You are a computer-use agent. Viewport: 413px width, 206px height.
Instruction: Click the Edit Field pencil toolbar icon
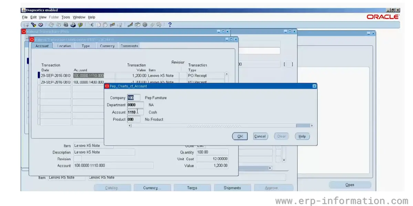tap(130, 25)
